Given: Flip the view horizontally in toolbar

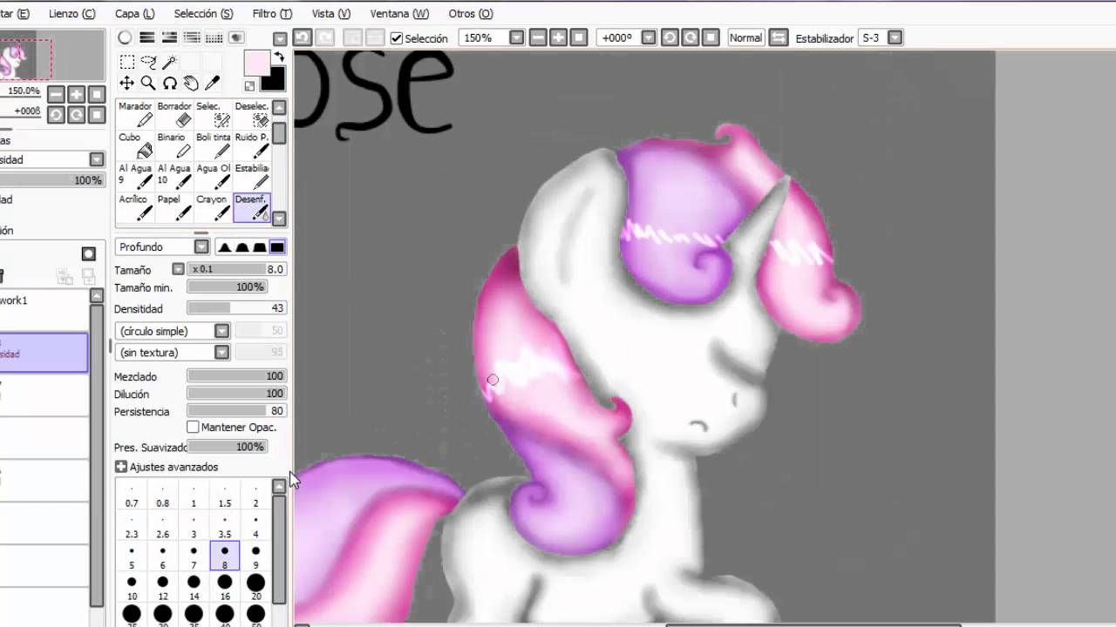Looking at the screenshot, I should [779, 37].
